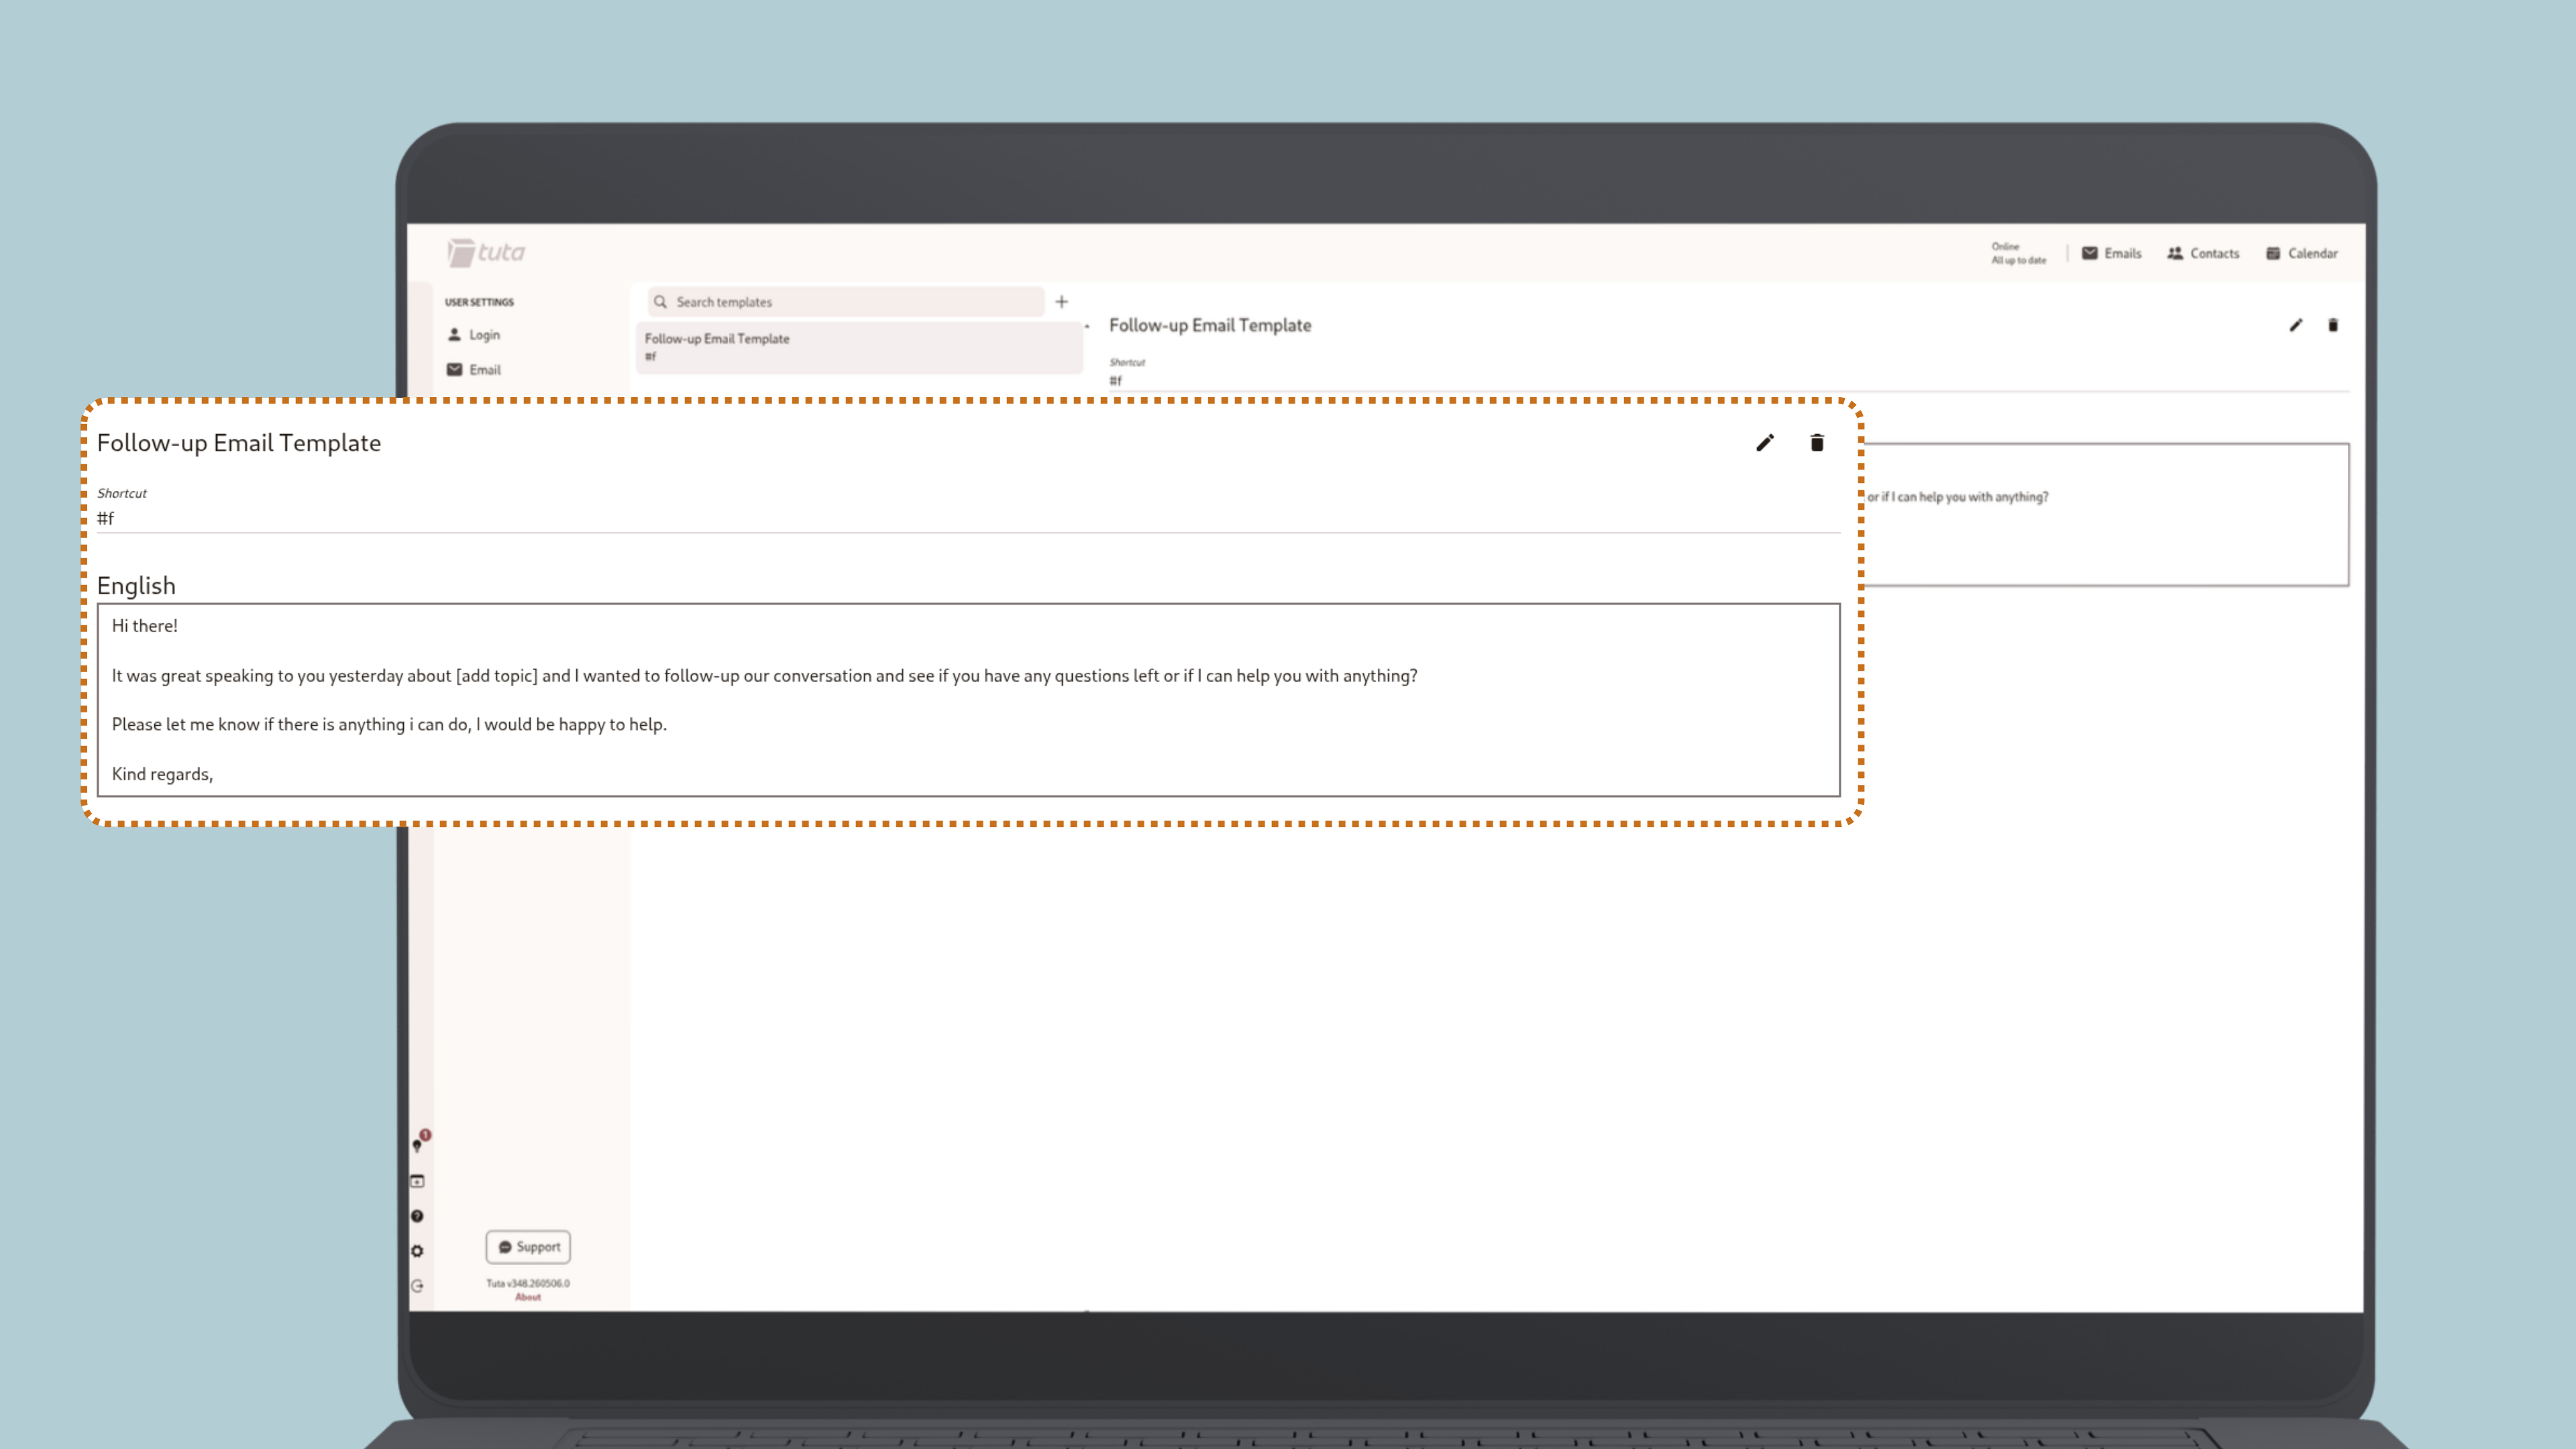Image resolution: width=2576 pixels, height=1449 pixels.
Task: Log out via the exit arrow icon
Action: [417, 1286]
